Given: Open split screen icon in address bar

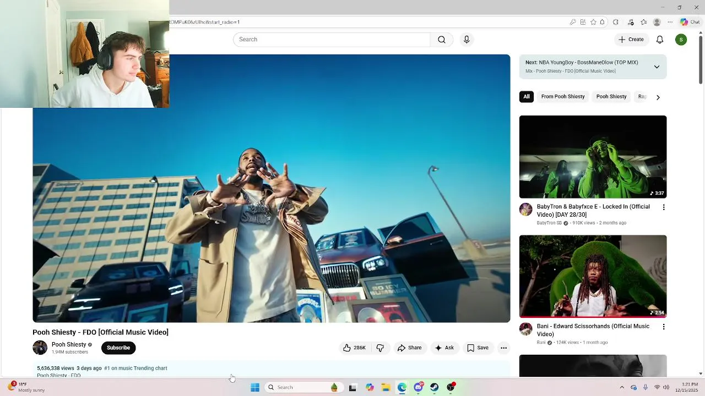Looking at the screenshot, I should coord(583,22).
